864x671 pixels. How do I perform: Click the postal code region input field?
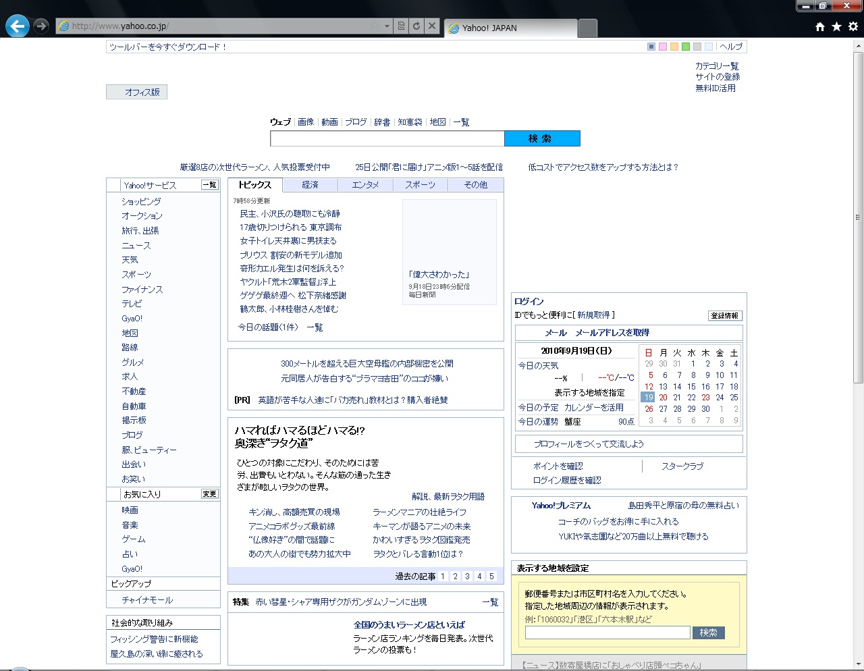click(607, 633)
